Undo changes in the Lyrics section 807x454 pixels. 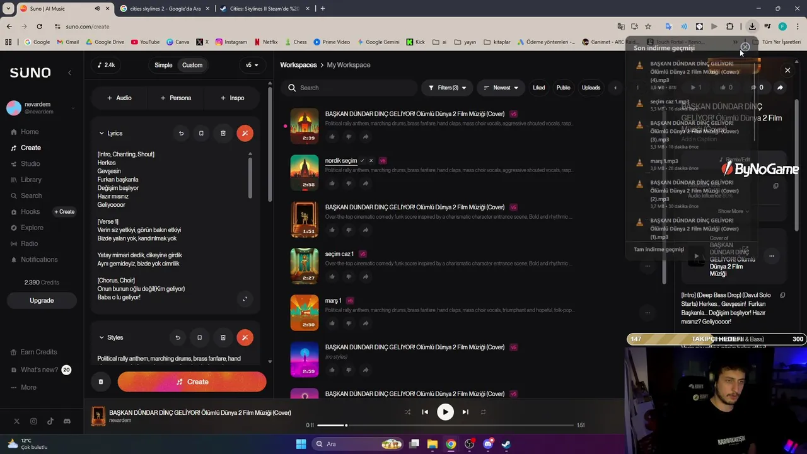pos(181,133)
